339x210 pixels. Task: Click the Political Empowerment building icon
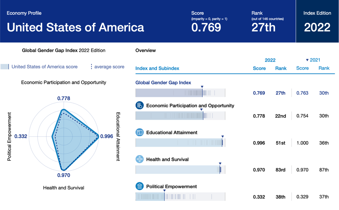[140, 186]
